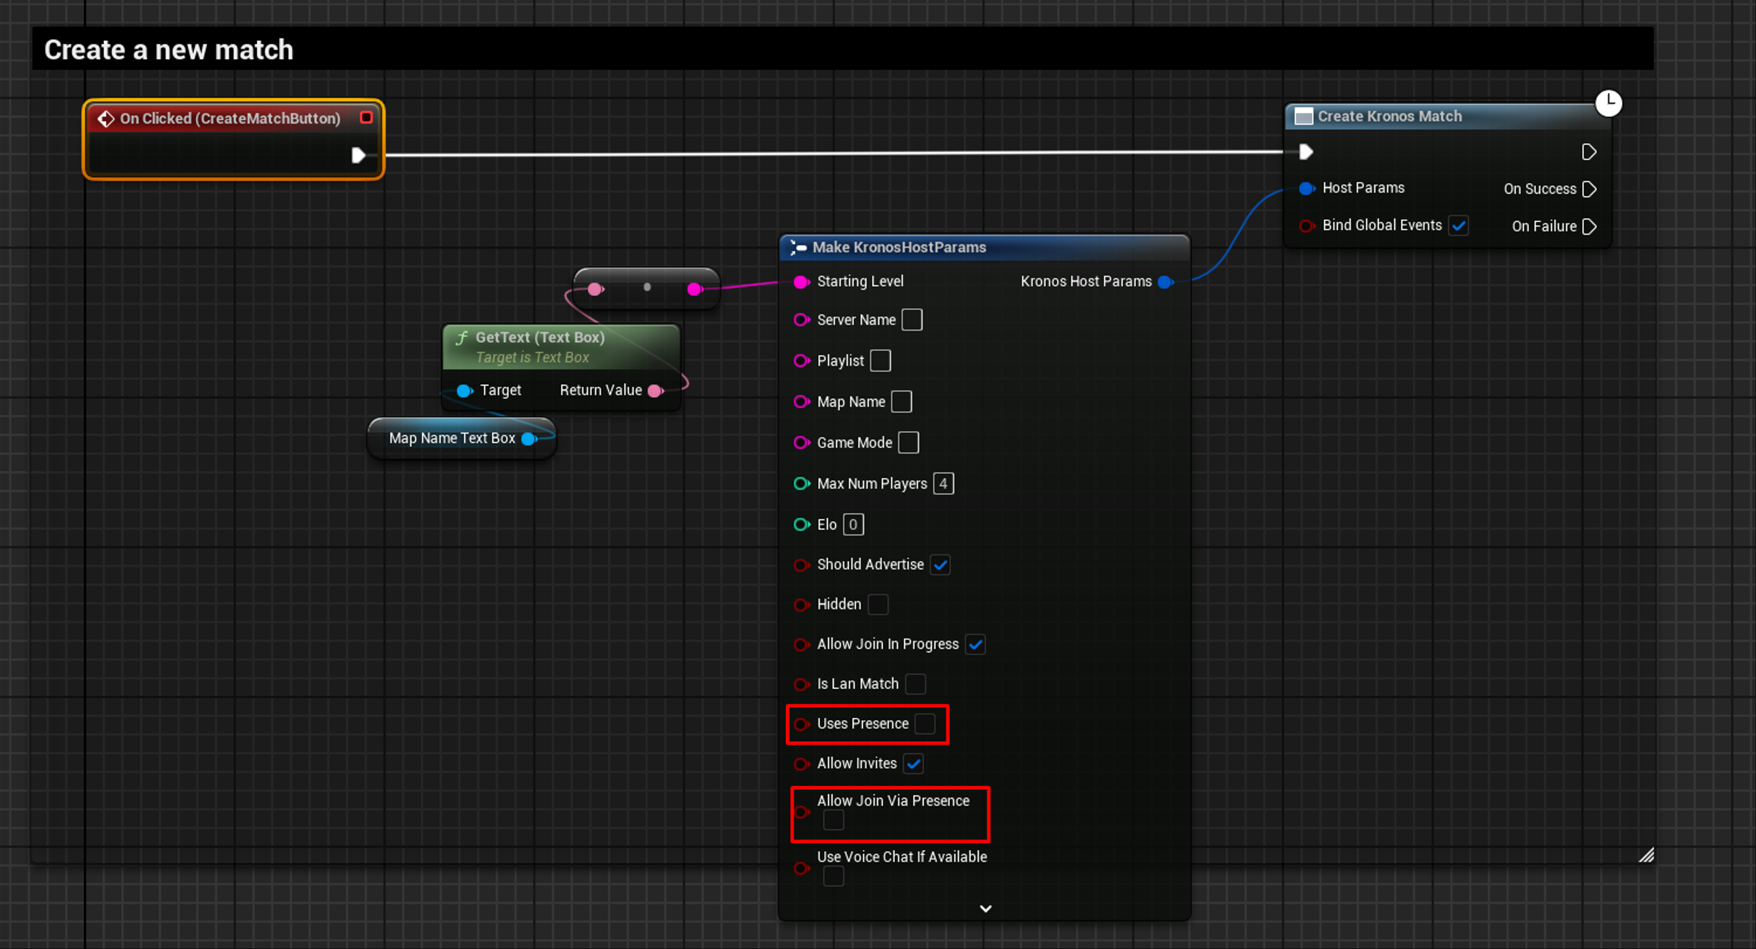The height and width of the screenshot is (949, 1756).
Task: Click the Elo input pin
Action: (802, 524)
